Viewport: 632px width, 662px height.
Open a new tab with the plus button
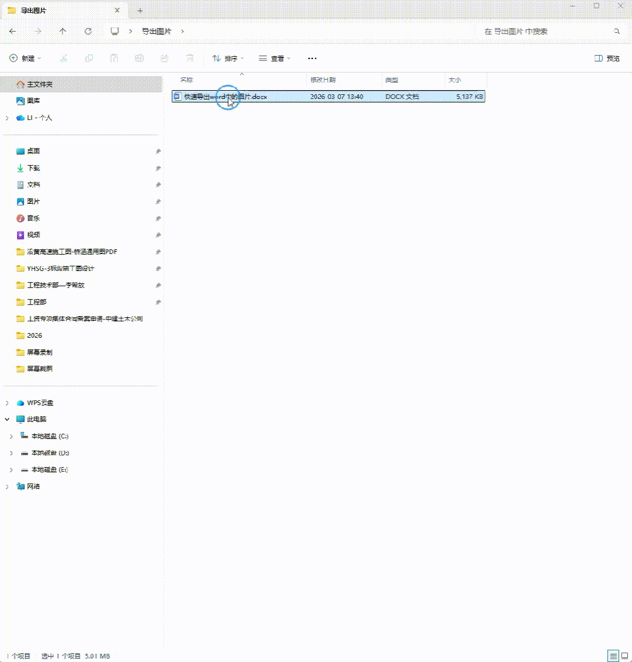click(x=140, y=11)
